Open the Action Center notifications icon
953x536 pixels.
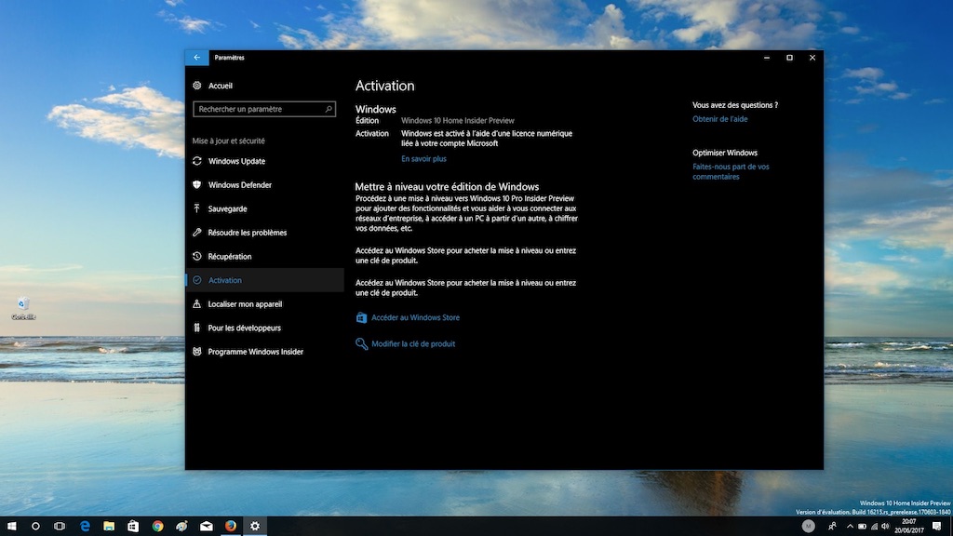(x=937, y=527)
